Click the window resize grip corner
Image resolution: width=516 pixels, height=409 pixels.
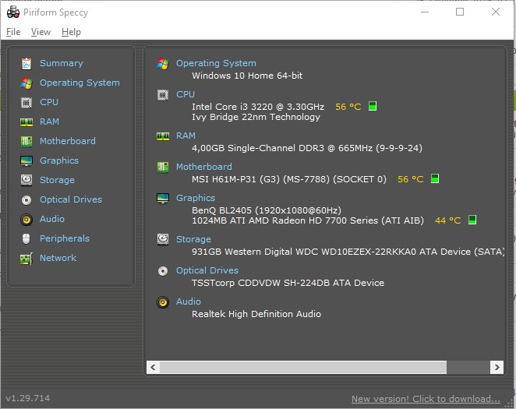coord(509,403)
